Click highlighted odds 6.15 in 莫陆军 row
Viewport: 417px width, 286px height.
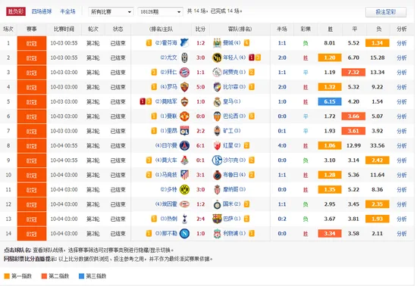(330, 101)
